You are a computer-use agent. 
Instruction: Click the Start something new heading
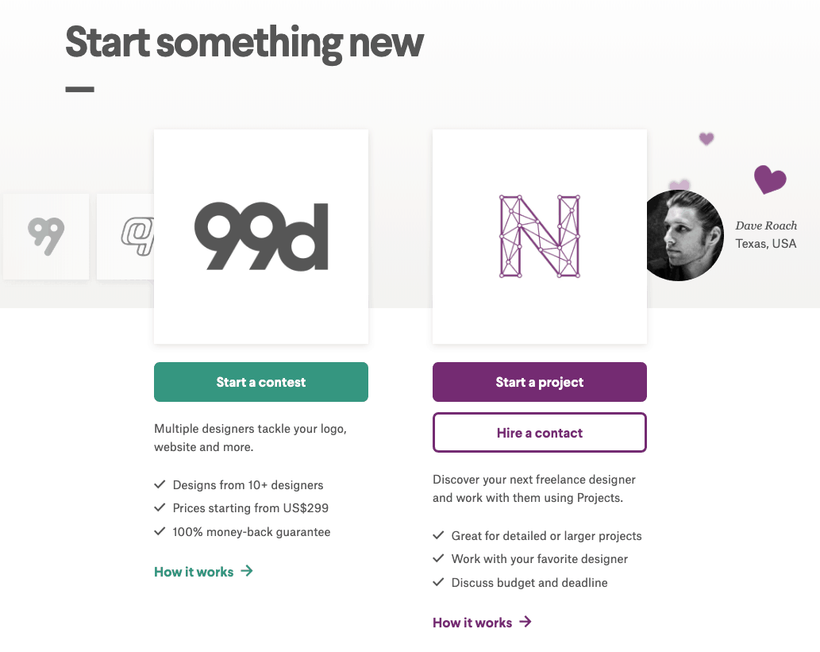click(x=244, y=42)
